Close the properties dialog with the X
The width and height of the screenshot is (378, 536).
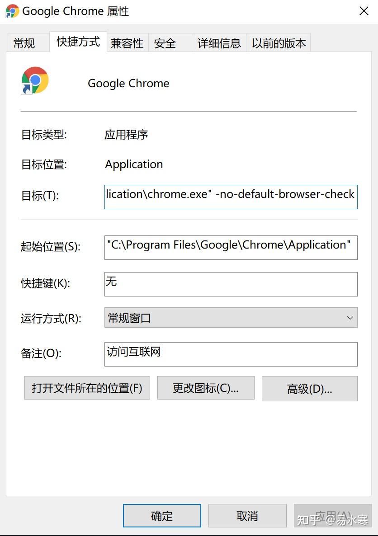click(x=364, y=11)
